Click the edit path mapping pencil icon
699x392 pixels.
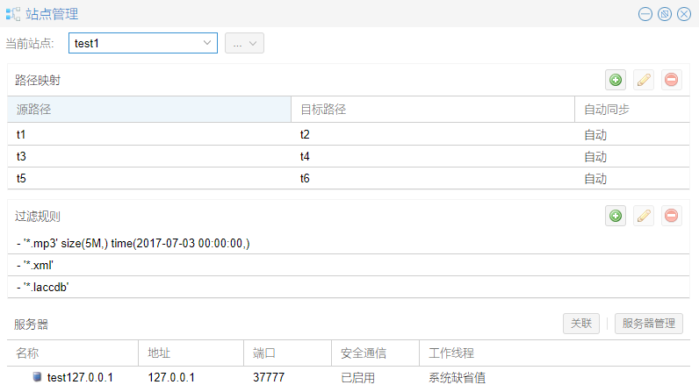point(644,80)
